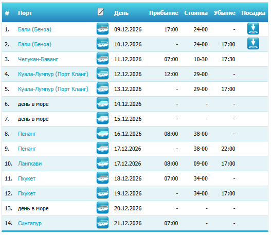Click the Убытие column header
This screenshot has height=235, width=271.
click(x=225, y=13)
